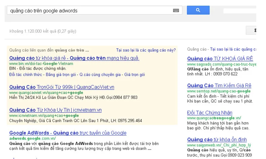The width and height of the screenshot is (266, 159).
Task: Open the 'Q.cáo cùng chuyên gia' sitelink
Action: click(x=100, y=74)
